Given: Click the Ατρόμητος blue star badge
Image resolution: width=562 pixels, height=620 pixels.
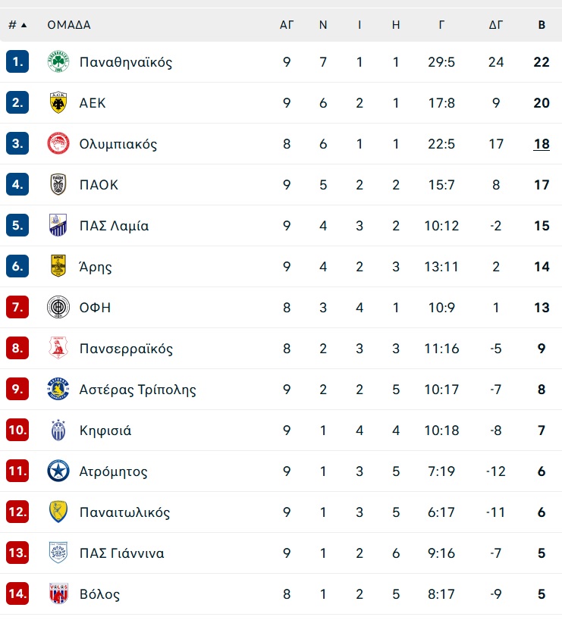Looking at the screenshot, I should 58,471.
